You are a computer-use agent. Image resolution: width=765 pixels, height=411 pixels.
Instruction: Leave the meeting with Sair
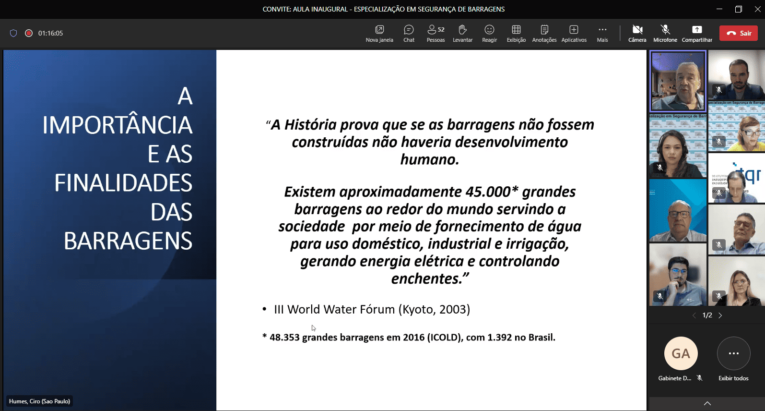(739, 33)
